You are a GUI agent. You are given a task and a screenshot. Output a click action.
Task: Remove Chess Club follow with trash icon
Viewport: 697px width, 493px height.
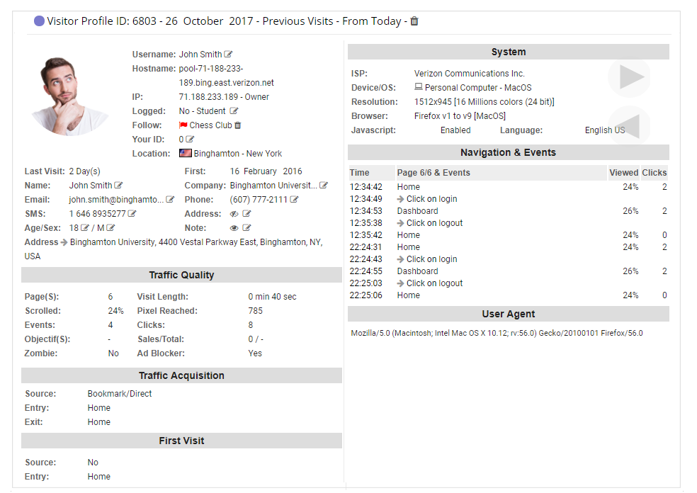[237, 125]
